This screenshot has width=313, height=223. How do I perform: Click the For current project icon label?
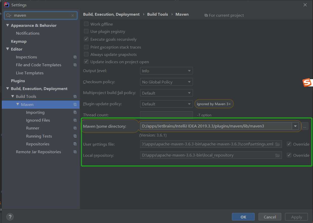point(224,15)
